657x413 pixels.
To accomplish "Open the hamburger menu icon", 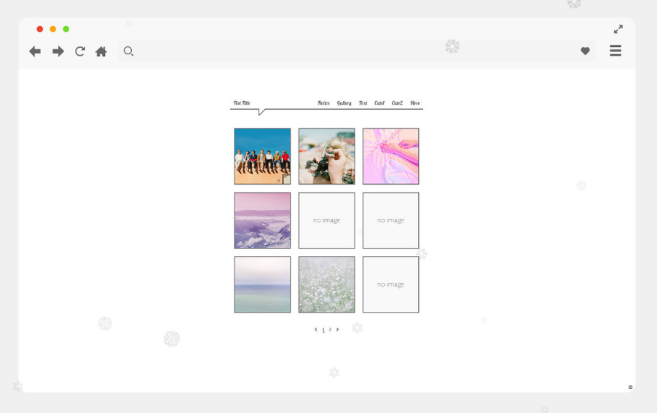I will pyautogui.click(x=615, y=51).
